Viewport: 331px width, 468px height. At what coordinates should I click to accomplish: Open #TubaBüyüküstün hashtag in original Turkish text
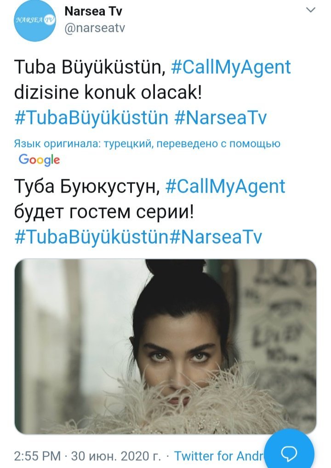pyautogui.click(x=91, y=117)
